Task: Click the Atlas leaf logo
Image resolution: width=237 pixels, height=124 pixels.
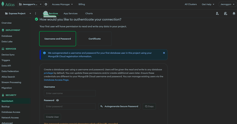Action: point(3,4)
